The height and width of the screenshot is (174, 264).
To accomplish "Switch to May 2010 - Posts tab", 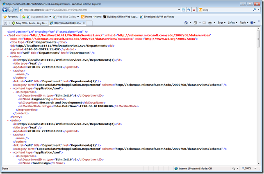I will pos(30,23).
